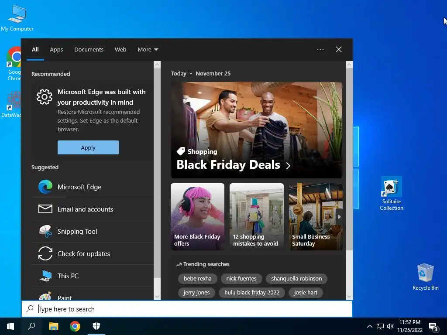Click the taskbar search magnifier icon
Screen dimensions: 447x335
click(x=31, y=326)
